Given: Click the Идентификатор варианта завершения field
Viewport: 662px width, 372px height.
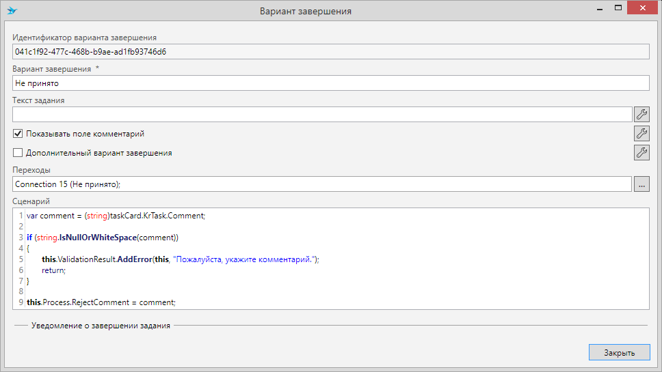Looking at the screenshot, I should pos(330,51).
